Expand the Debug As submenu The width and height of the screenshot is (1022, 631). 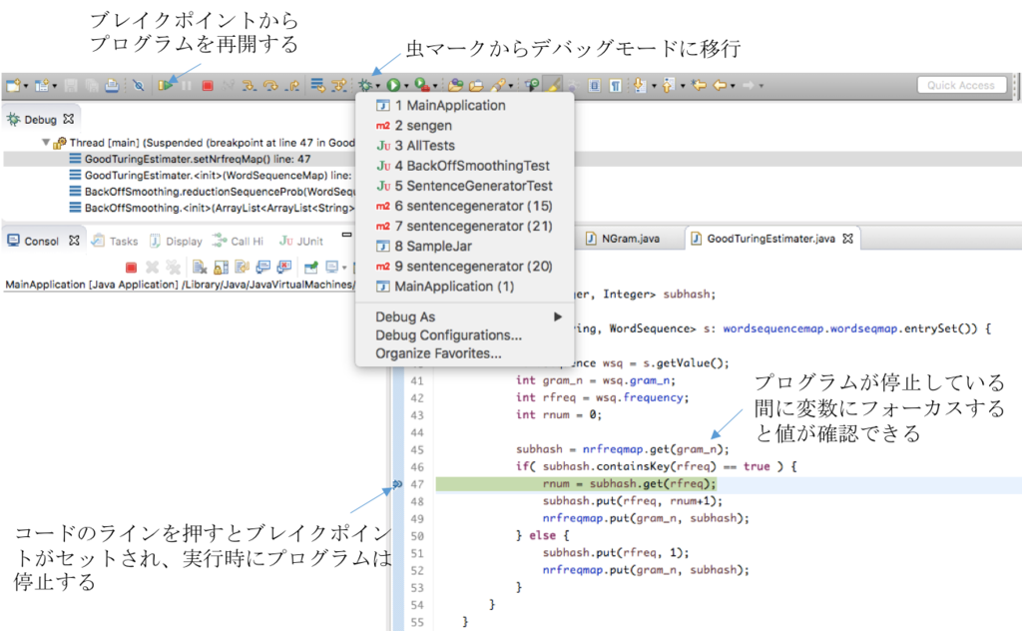[x=465, y=316]
